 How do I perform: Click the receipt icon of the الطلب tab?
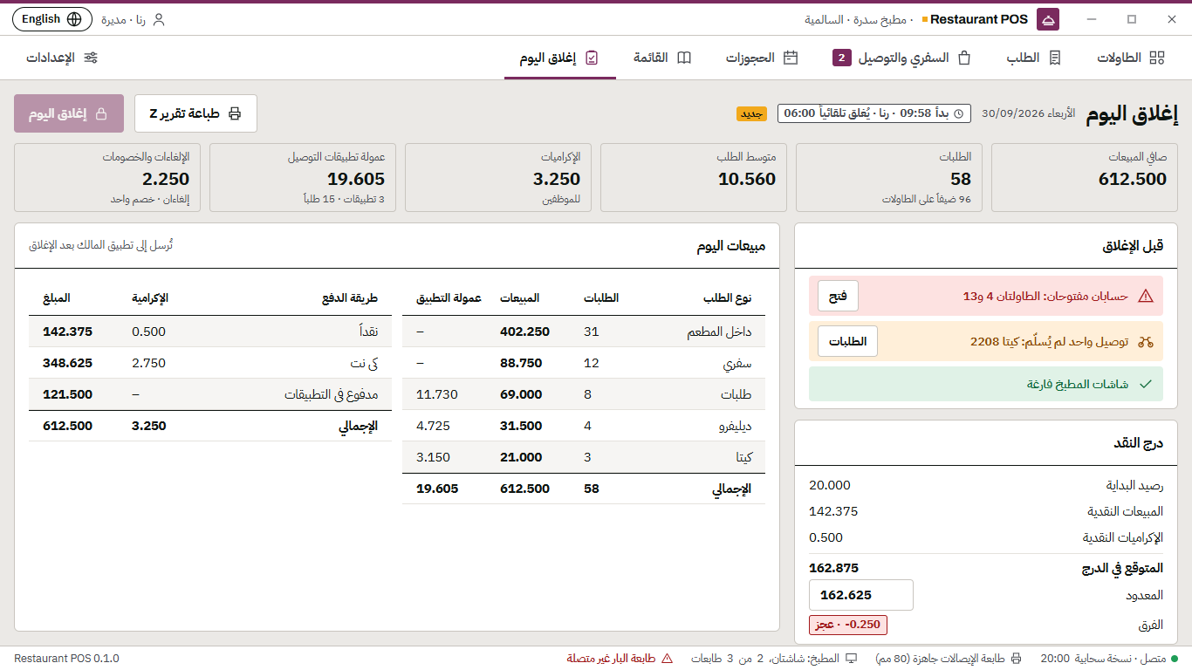pos(1055,58)
